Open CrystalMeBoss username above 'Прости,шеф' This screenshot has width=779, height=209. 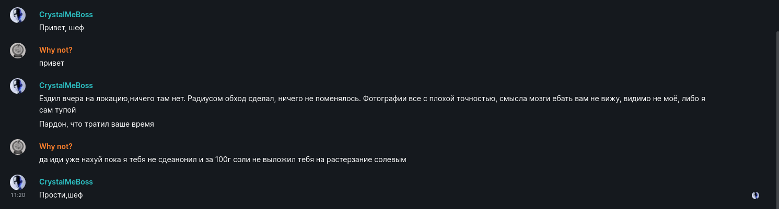(x=66, y=182)
